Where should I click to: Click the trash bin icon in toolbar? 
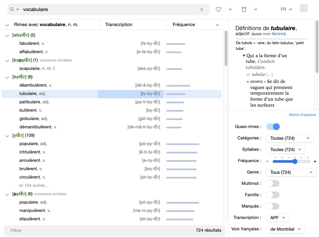tap(244, 9)
